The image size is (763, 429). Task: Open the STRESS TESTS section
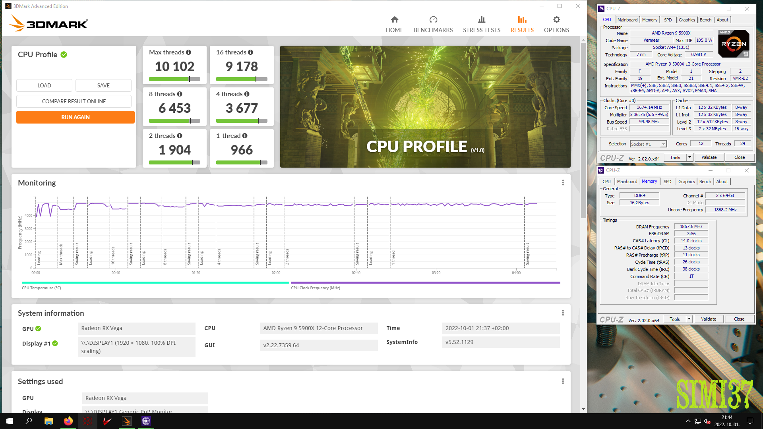pyautogui.click(x=482, y=25)
